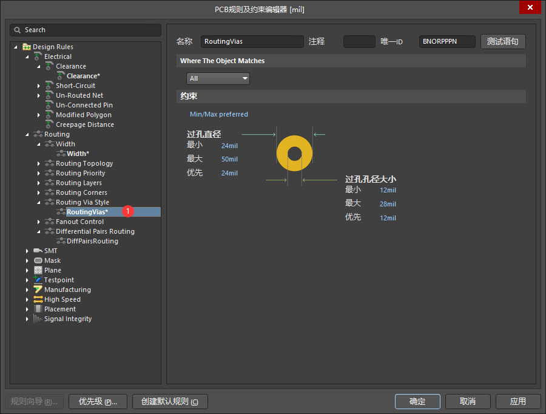Click the Fanout Control rule icon
The image size is (546, 414).
[50, 222]
